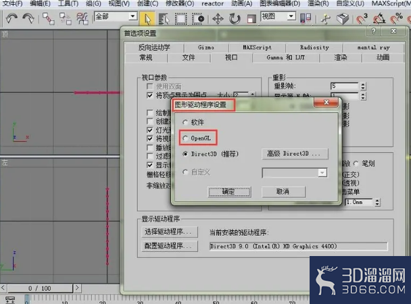The image size is (411, 304).
Task: Adjust the 1.0mm spinner arrows
Action: click(377, 202)
